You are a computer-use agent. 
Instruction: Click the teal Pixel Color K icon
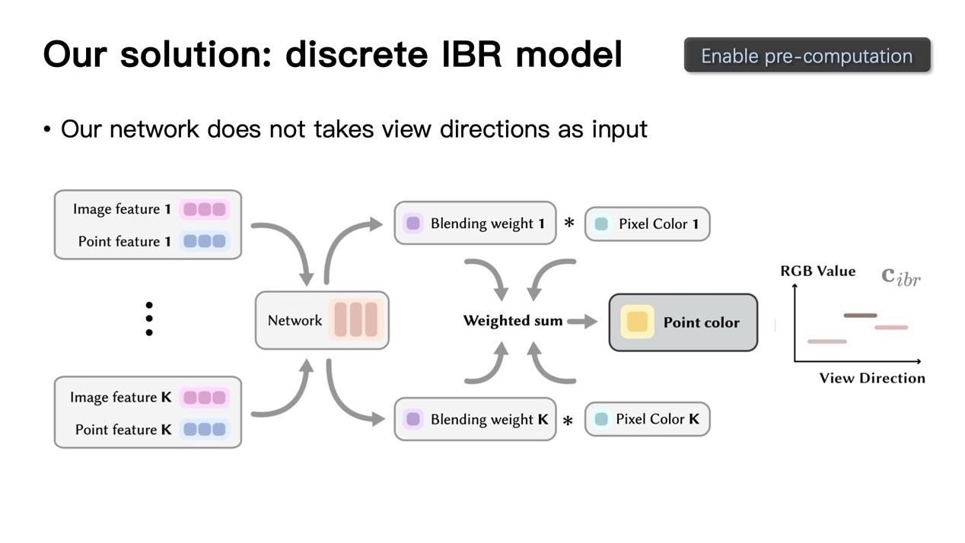pyautogui.click(x=601, y=419)
